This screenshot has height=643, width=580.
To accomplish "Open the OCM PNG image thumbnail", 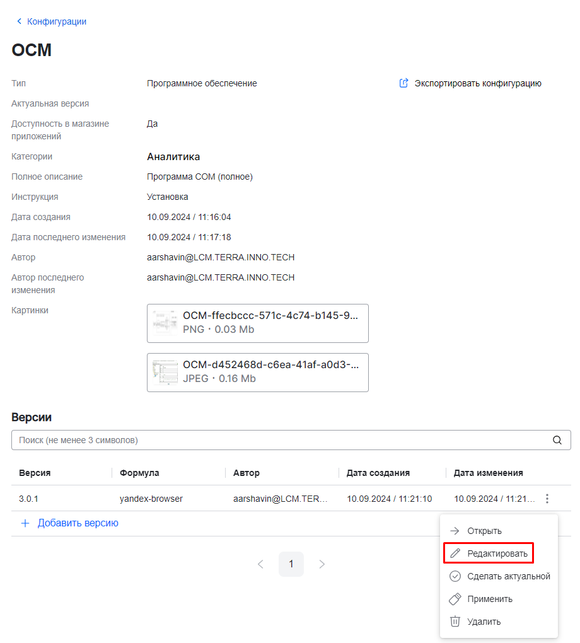I will coord(165,323).
